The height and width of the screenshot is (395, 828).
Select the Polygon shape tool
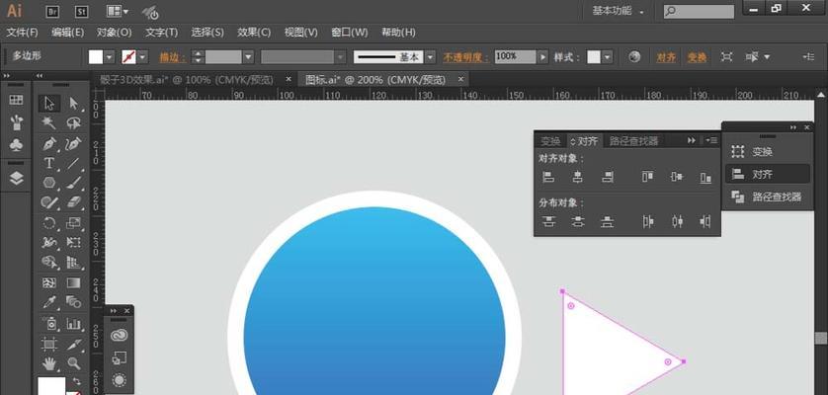(49, 183)
